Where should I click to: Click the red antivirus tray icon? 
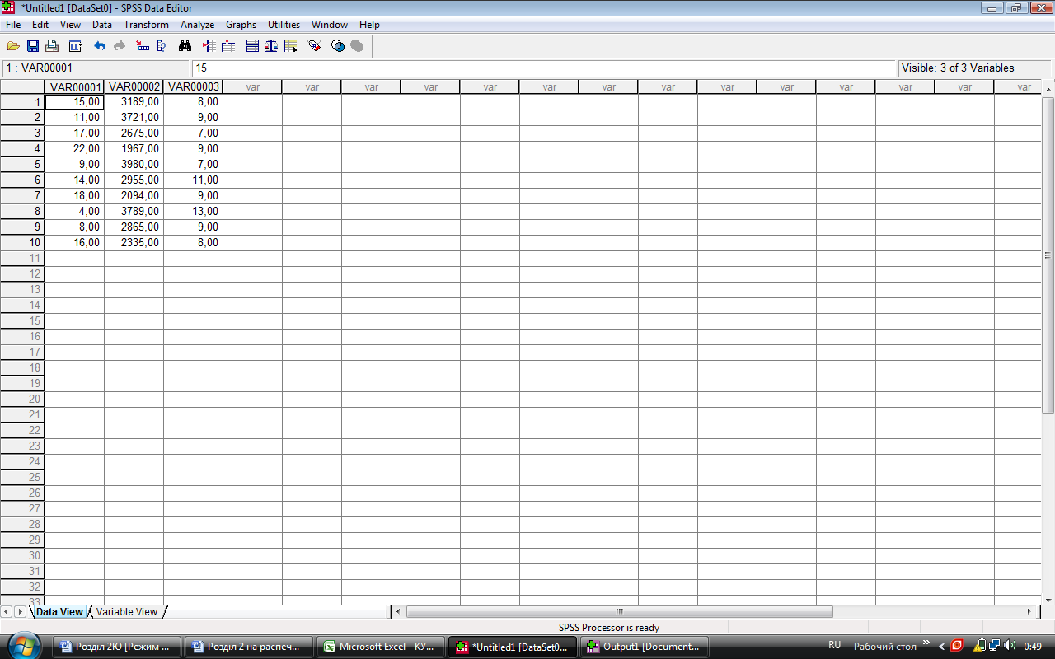tap(957, 646)
